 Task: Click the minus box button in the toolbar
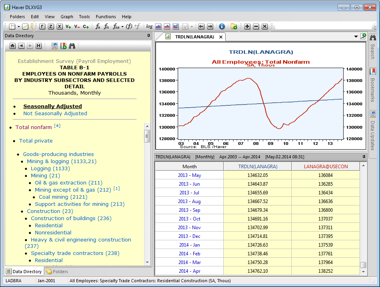256,27
